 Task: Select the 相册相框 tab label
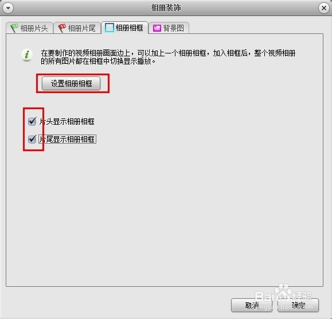point(129,28)
